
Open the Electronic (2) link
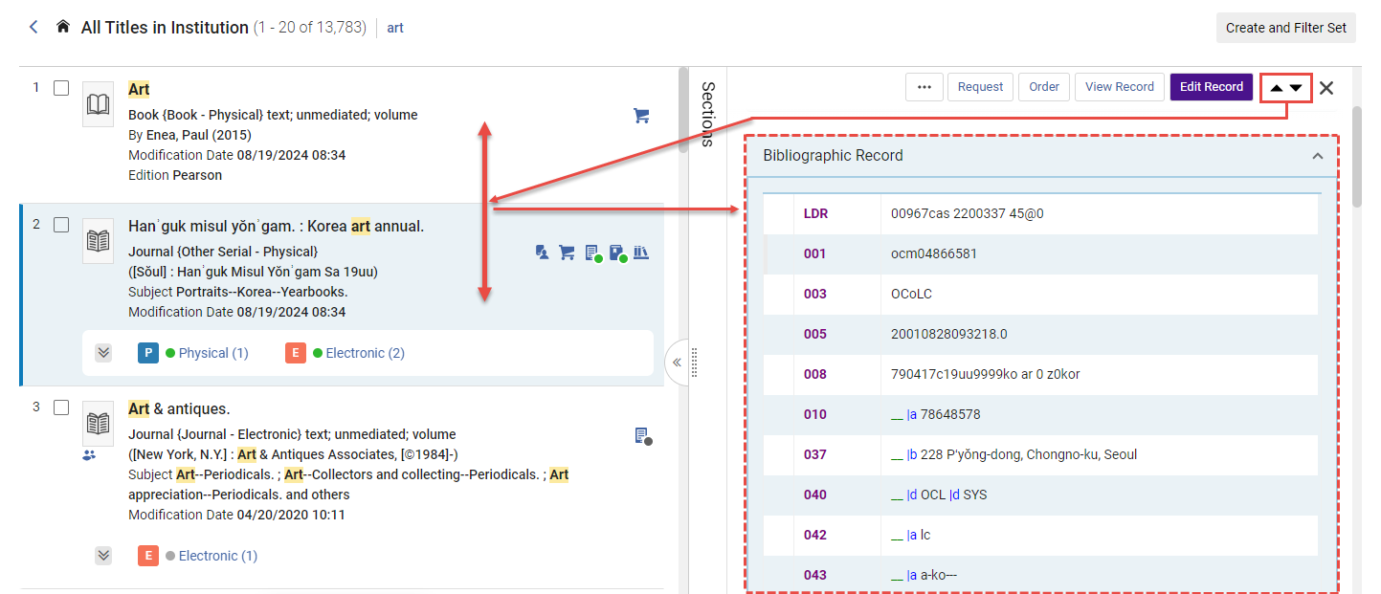[366, 353]
